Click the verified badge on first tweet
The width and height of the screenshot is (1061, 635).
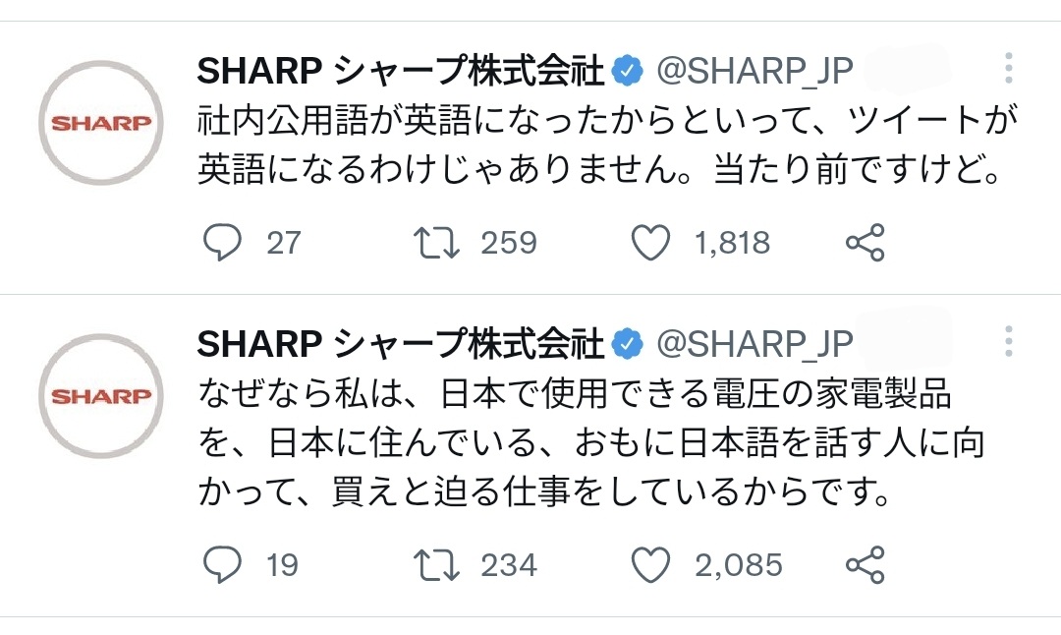pos(628,70)
